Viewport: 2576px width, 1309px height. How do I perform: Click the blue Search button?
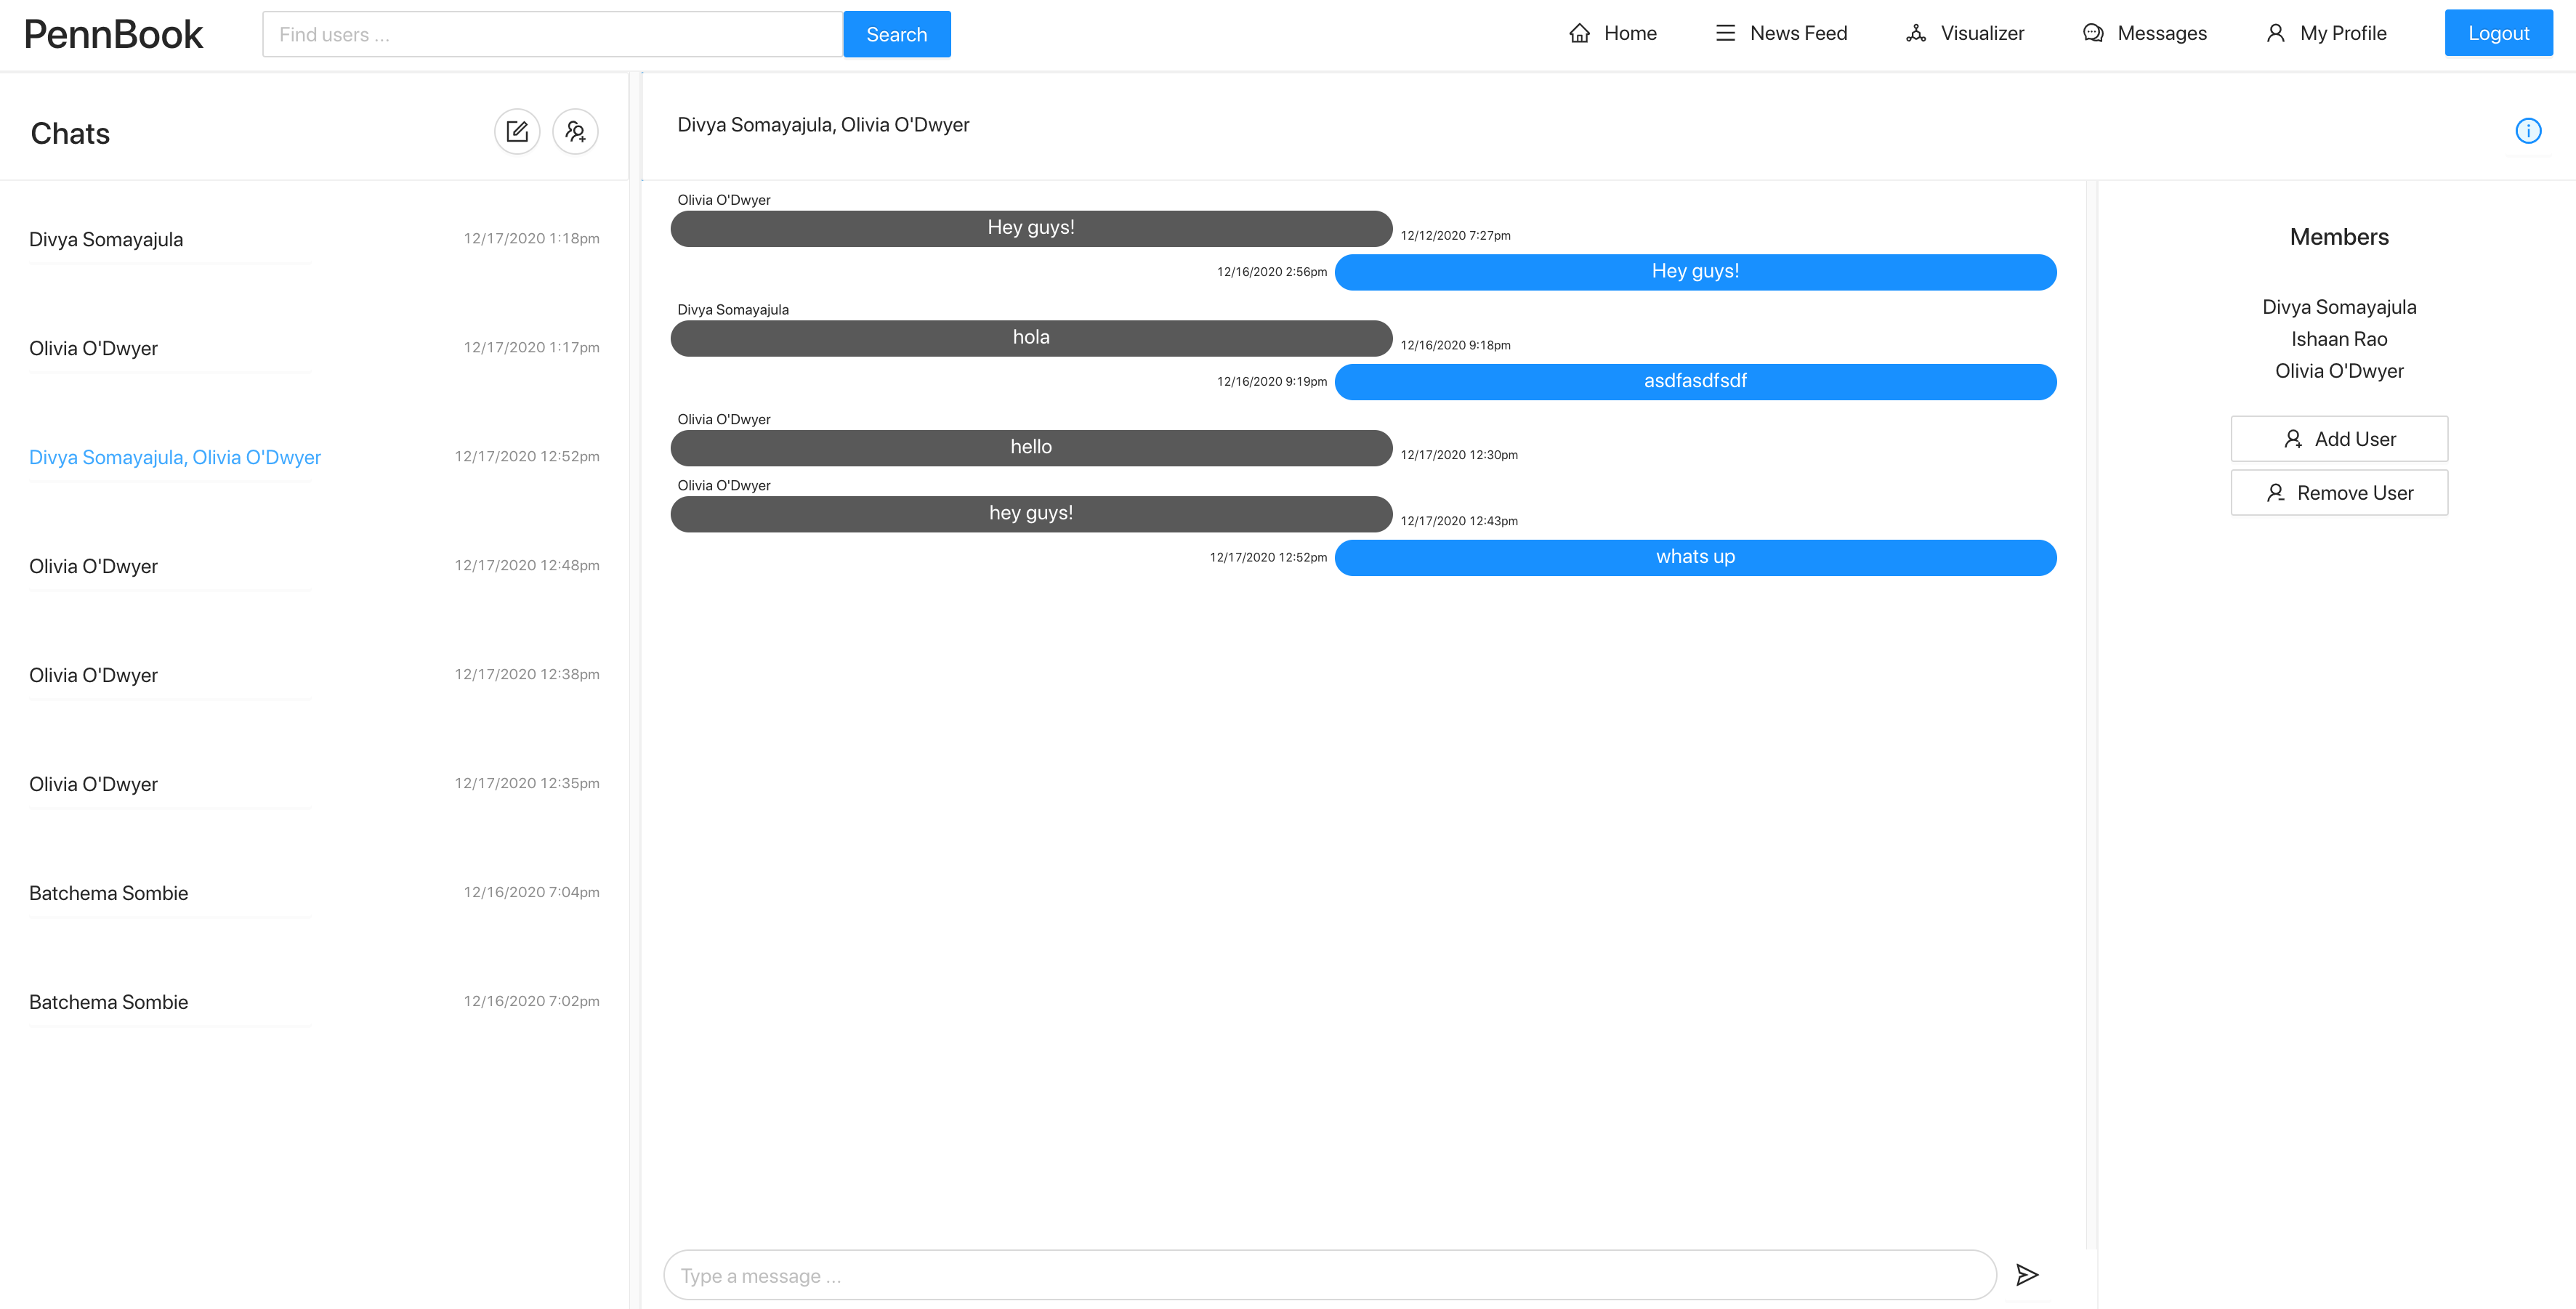(x=896, y=35)
